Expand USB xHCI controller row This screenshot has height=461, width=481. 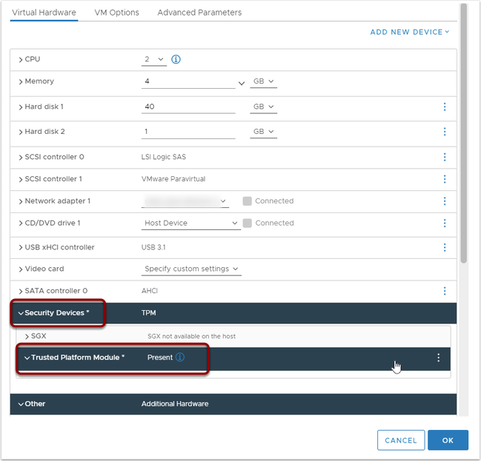tap(21, 247)
